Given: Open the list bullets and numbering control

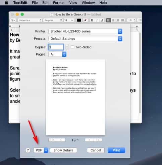Looking at the screenshot, I should 140,20.
